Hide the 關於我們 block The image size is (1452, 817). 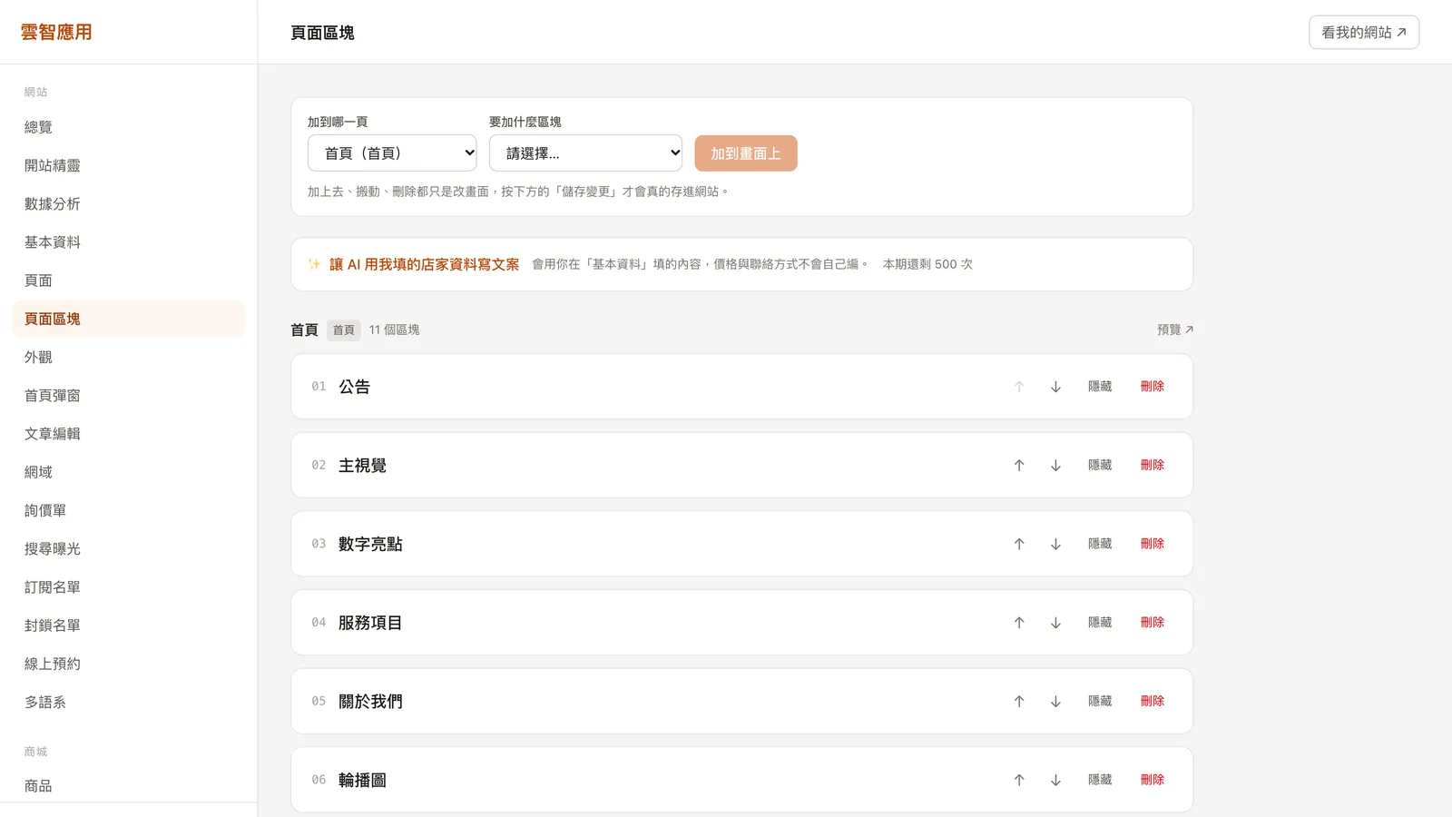(1100, 701)
